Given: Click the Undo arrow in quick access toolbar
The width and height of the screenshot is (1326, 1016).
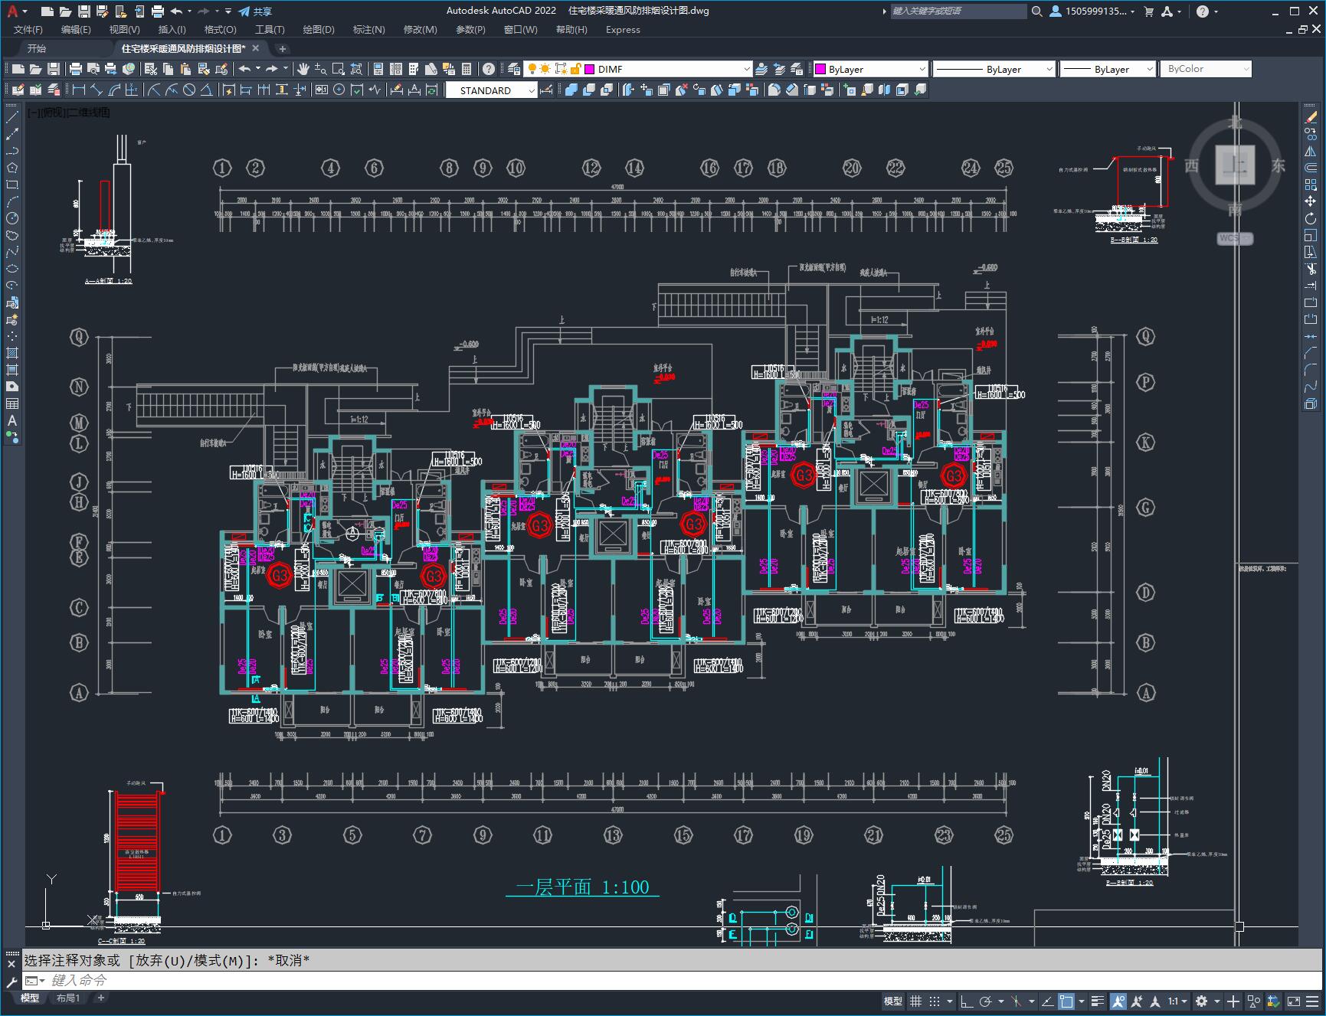Looking at the screenshot, I should tap(177, 11).
